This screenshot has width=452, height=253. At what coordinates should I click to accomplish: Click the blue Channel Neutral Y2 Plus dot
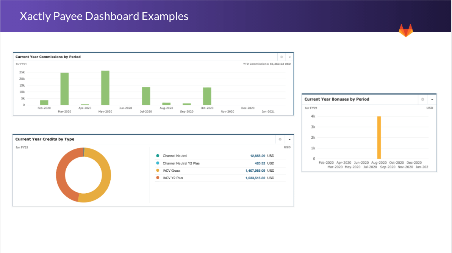(158, 163)
